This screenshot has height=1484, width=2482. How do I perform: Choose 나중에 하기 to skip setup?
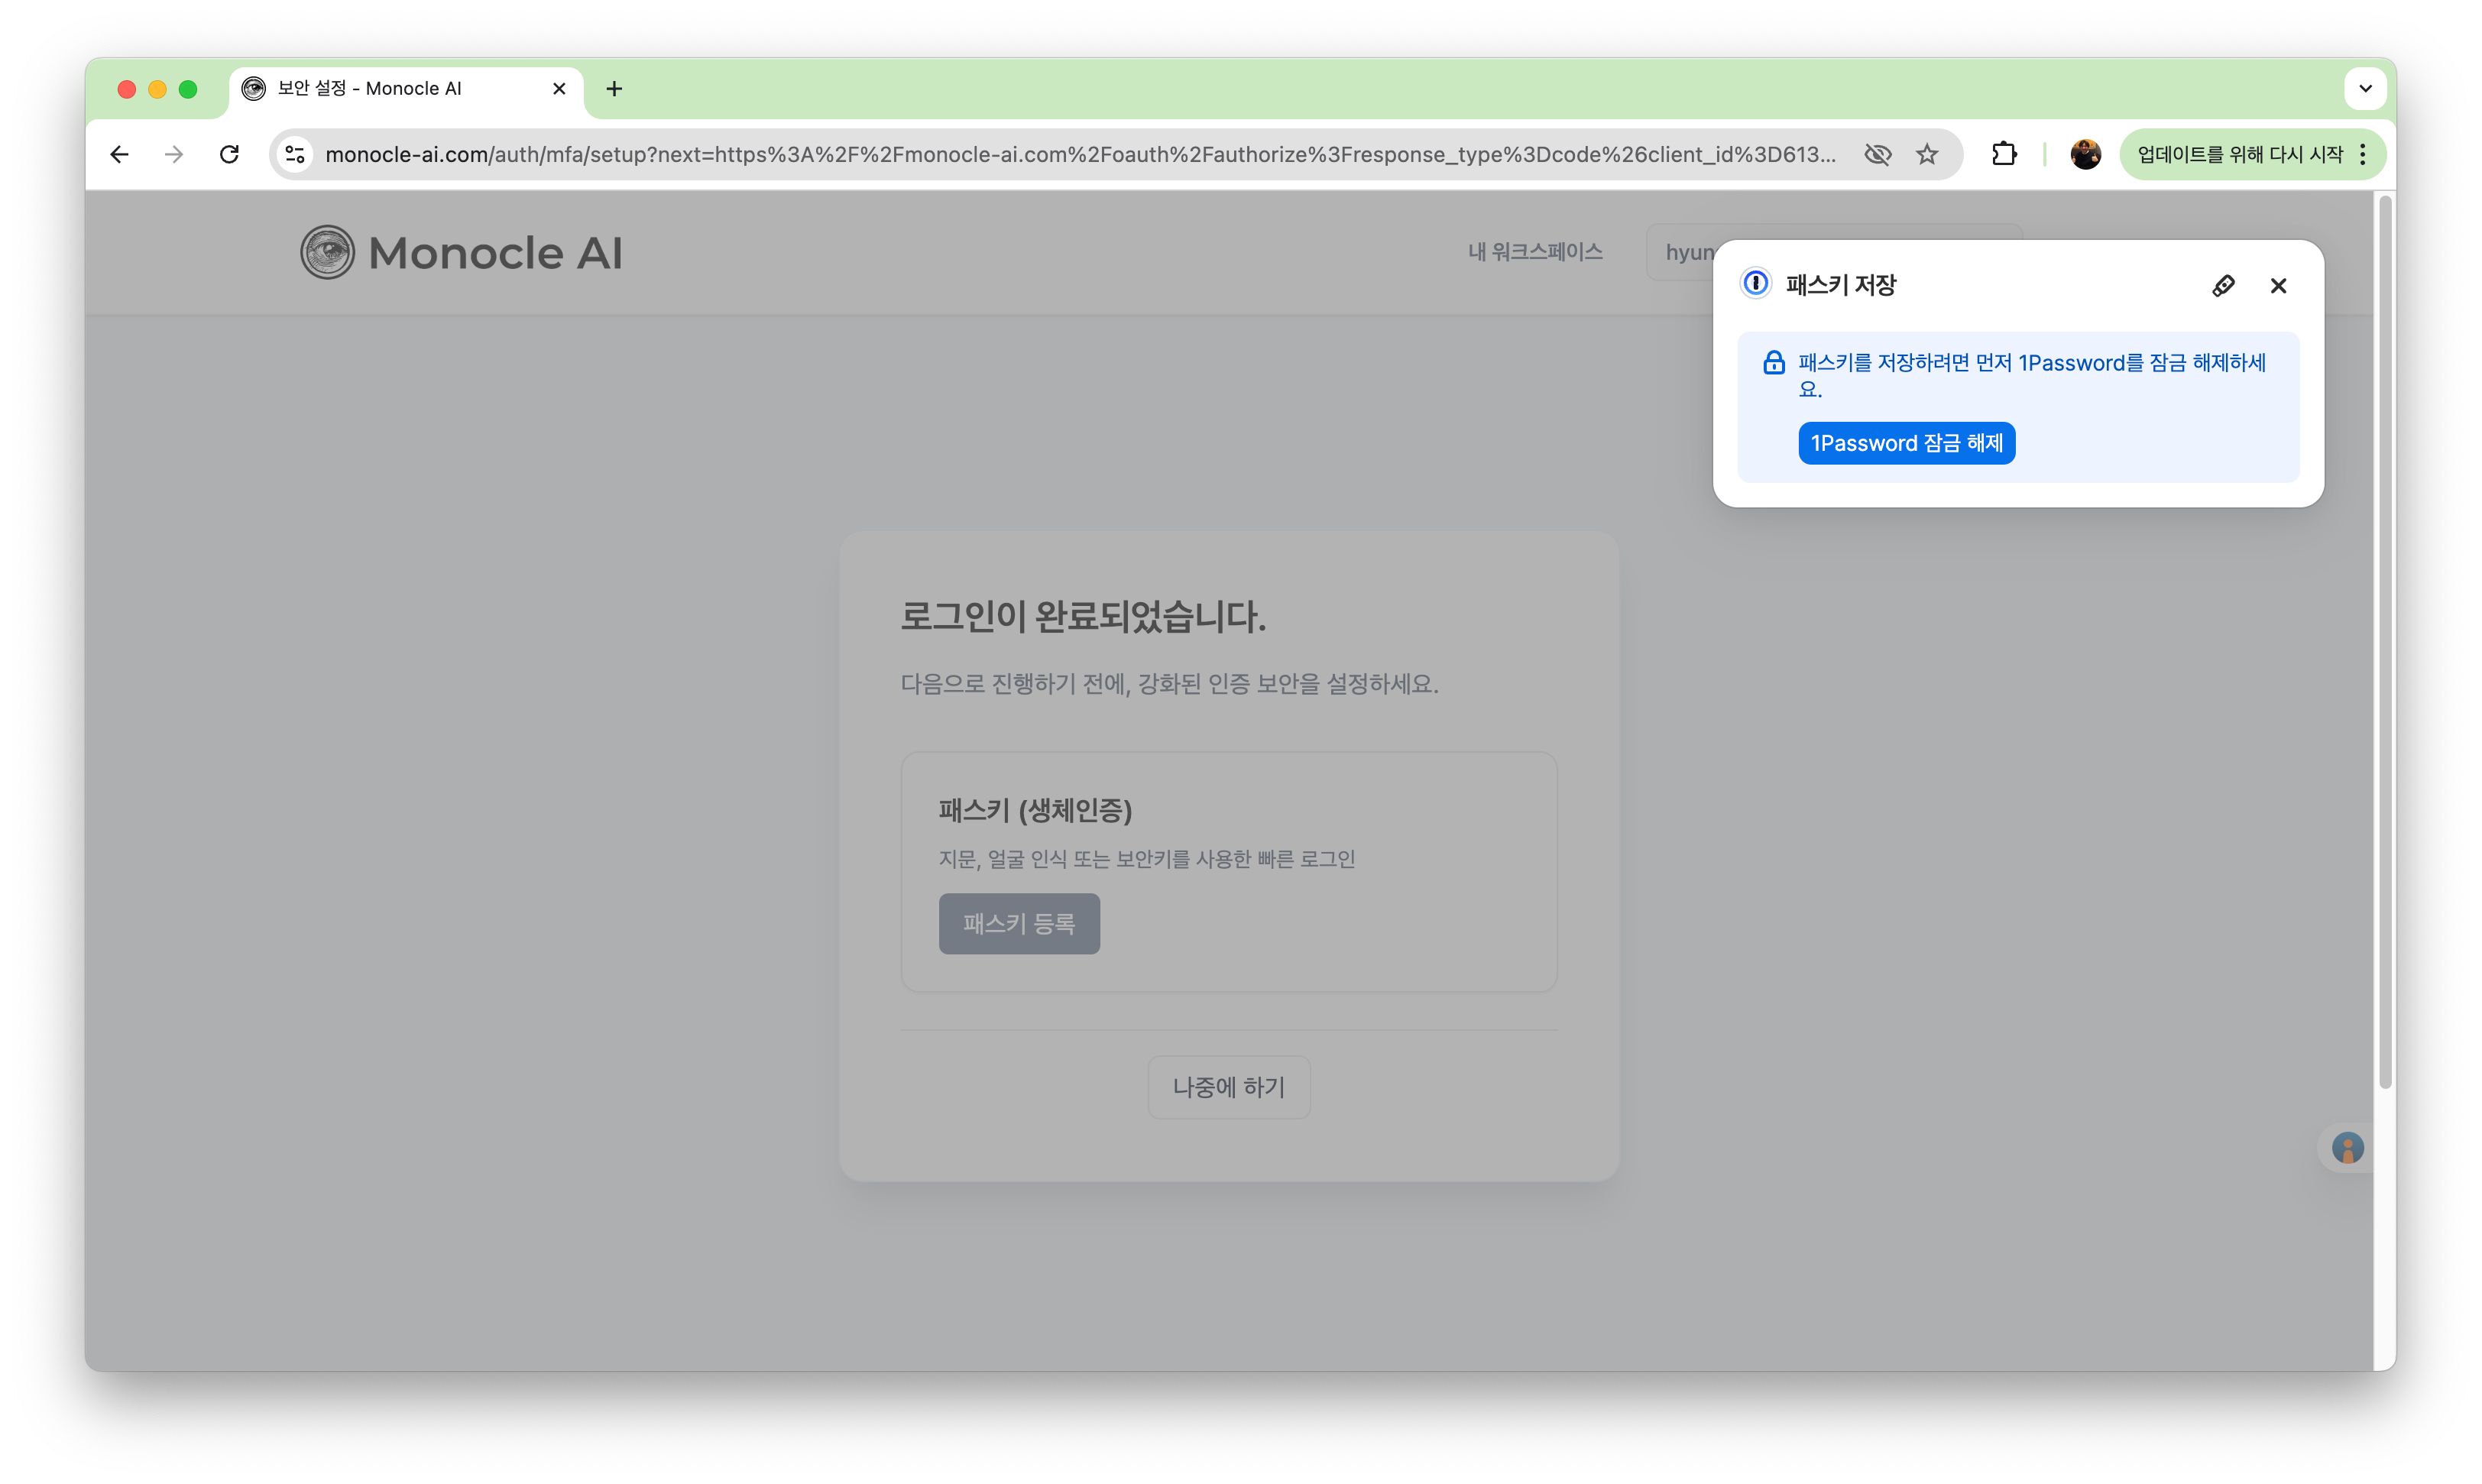coord(1228,1086)
